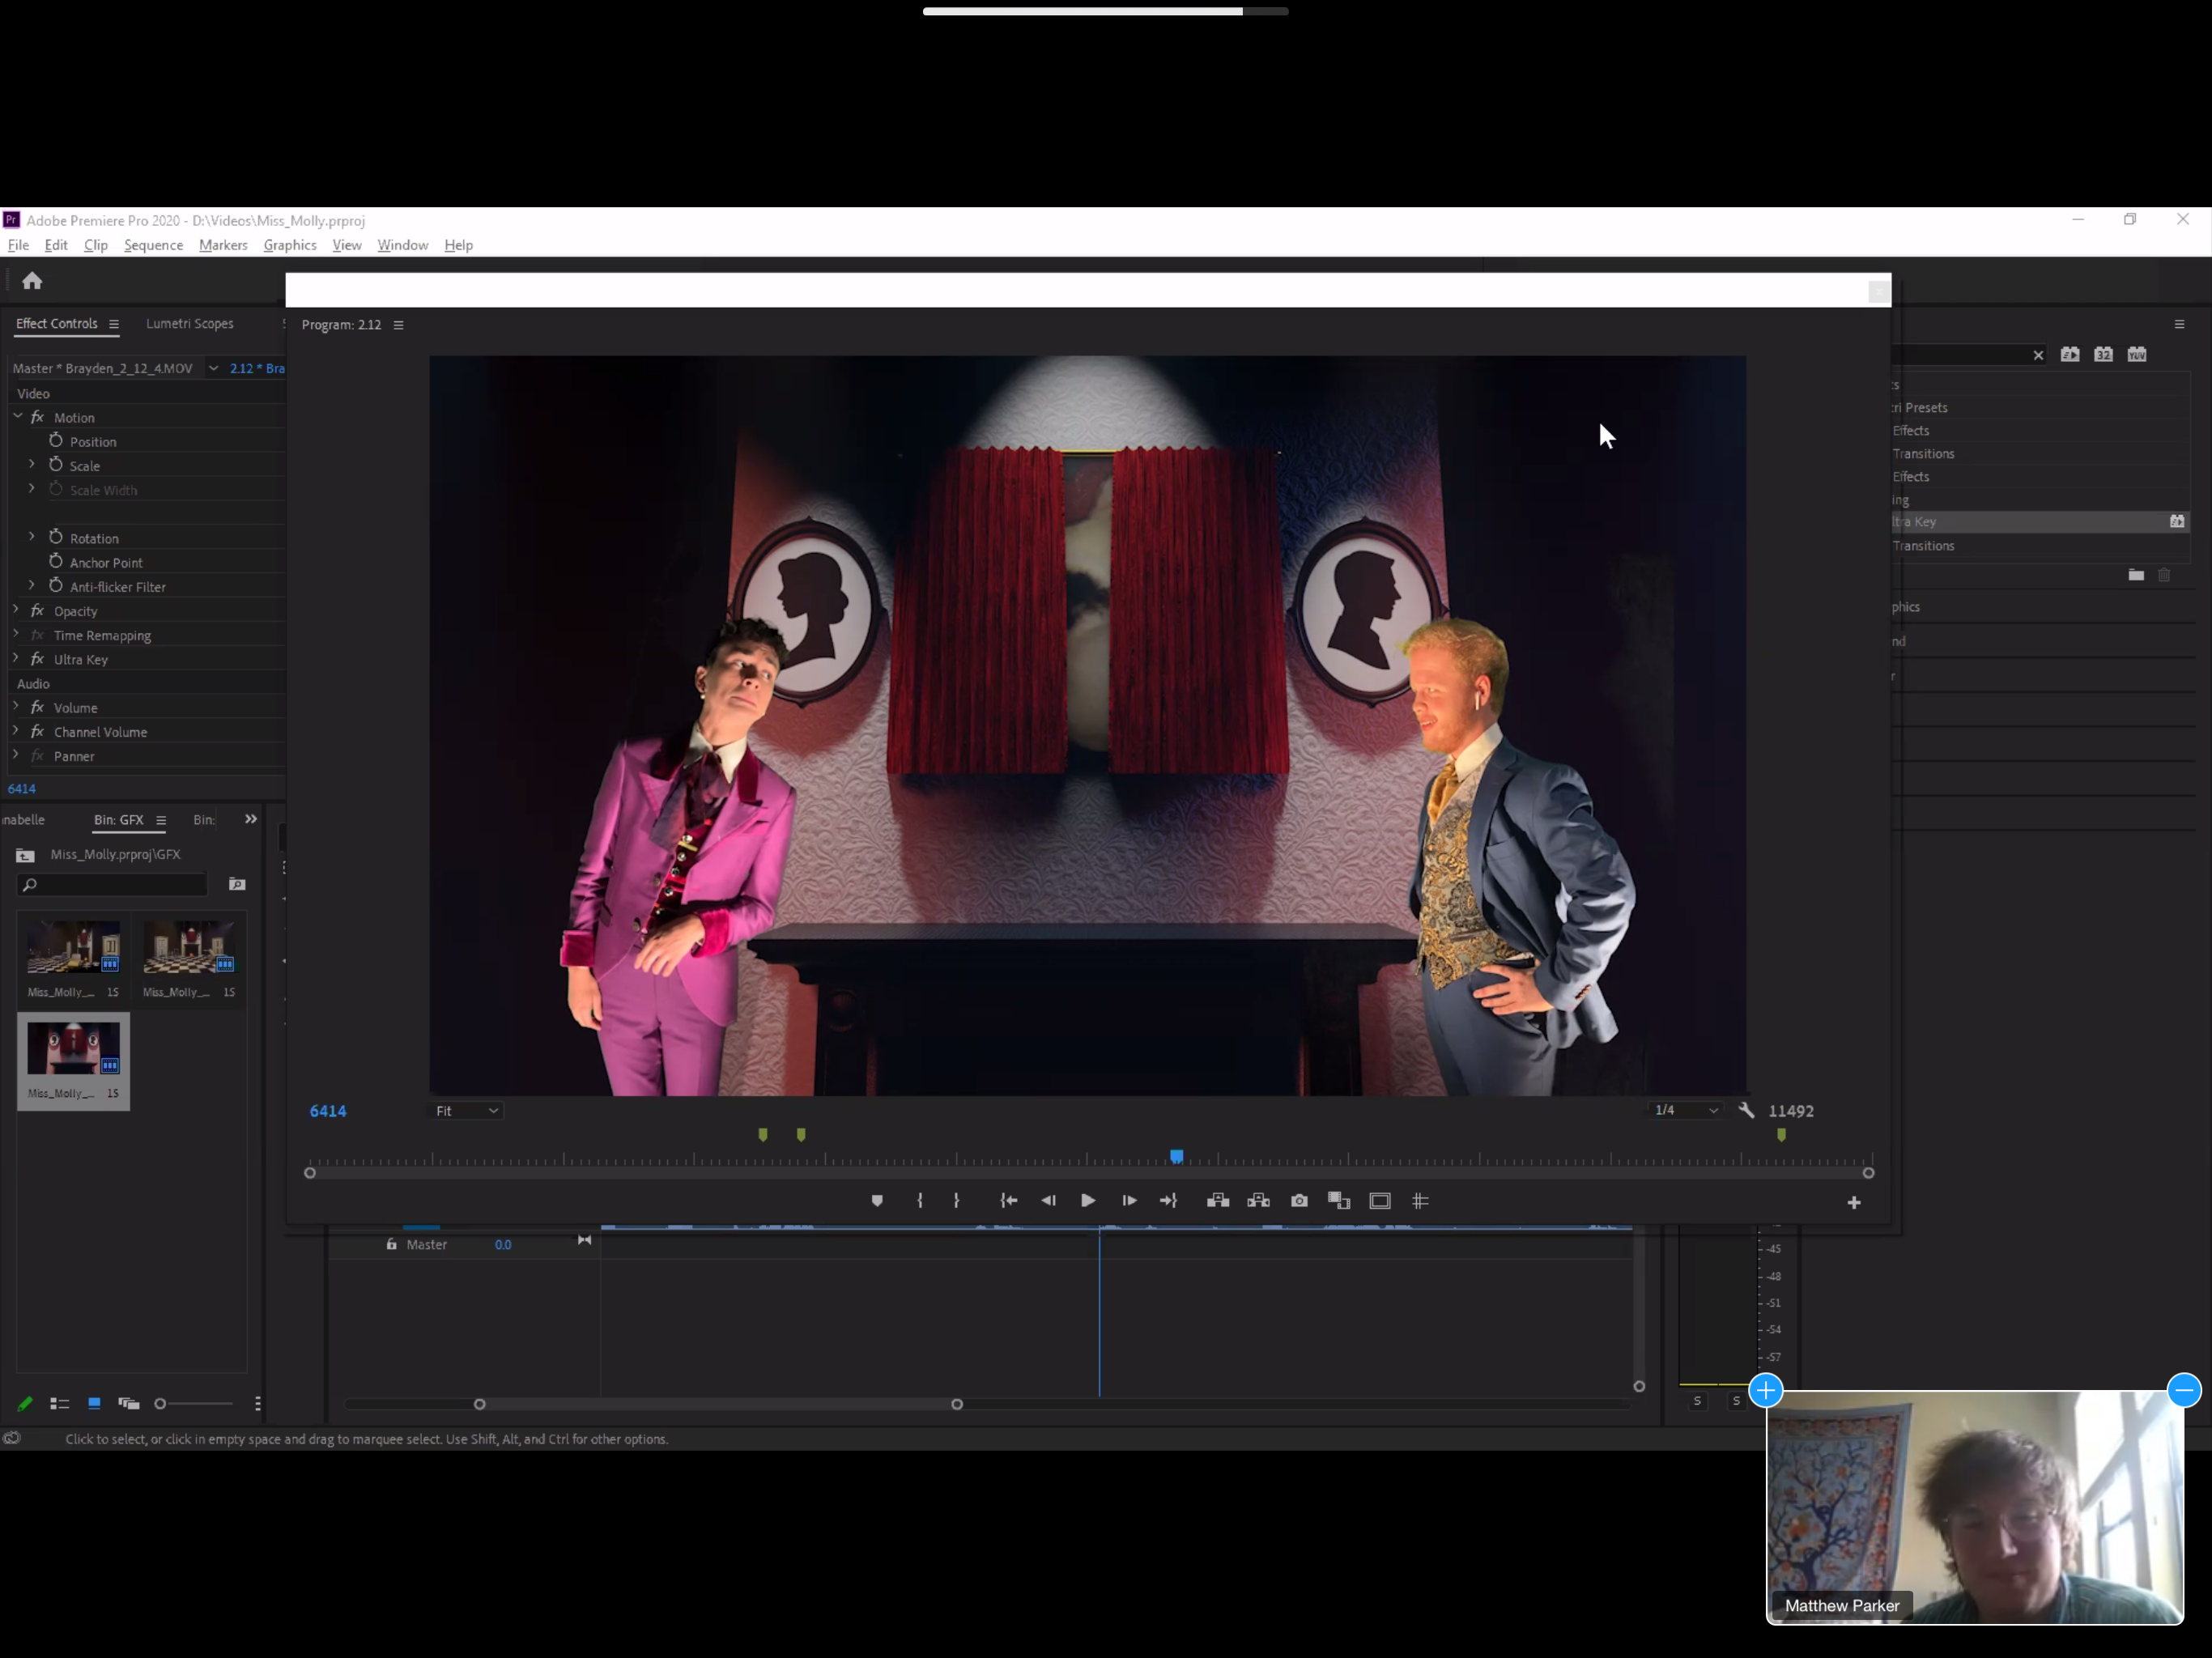Go to Out point in Program monitor
This screenshot has height=1658, width=2212.
point(1168,1201)
